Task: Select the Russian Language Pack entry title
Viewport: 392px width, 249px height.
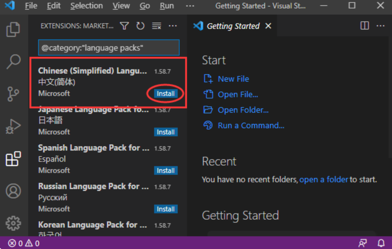Action: pos(93,186)
